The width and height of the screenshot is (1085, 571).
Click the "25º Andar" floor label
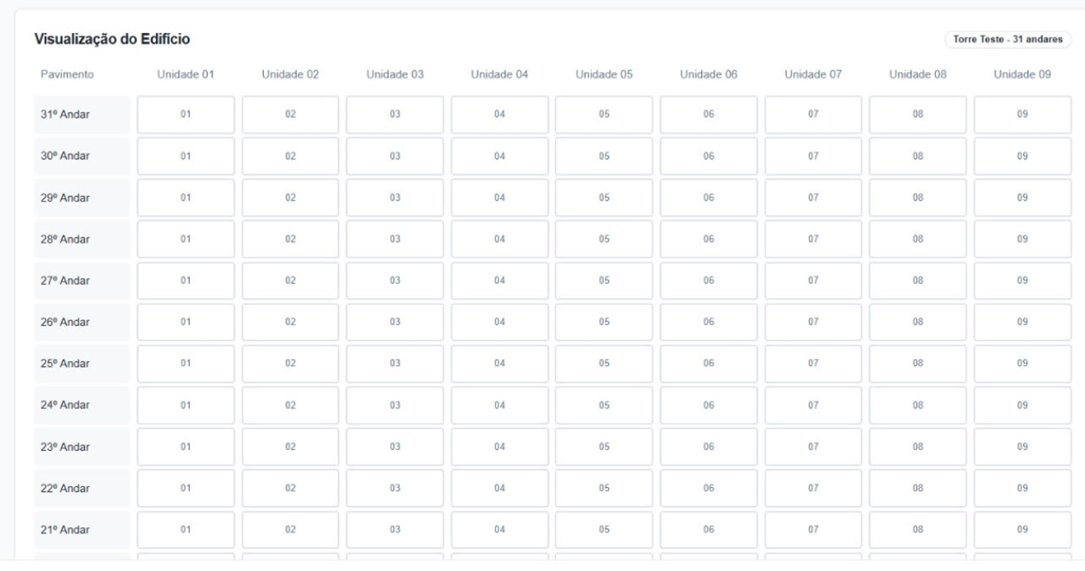(x=65, y=363)
